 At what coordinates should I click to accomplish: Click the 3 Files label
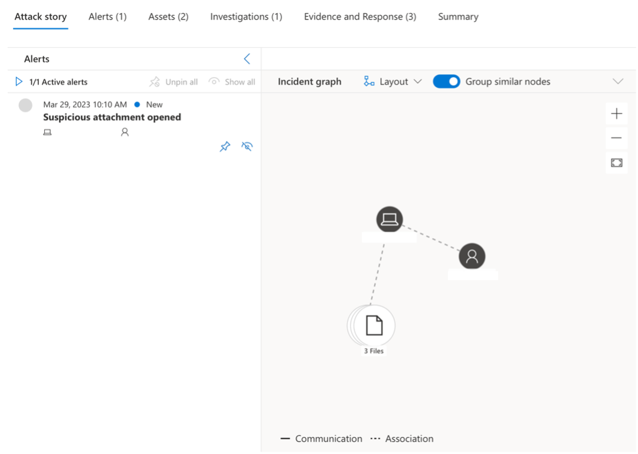[374, 351]
